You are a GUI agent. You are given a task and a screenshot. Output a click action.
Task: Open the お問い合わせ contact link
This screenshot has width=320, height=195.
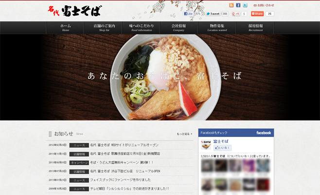click(264, 5)
